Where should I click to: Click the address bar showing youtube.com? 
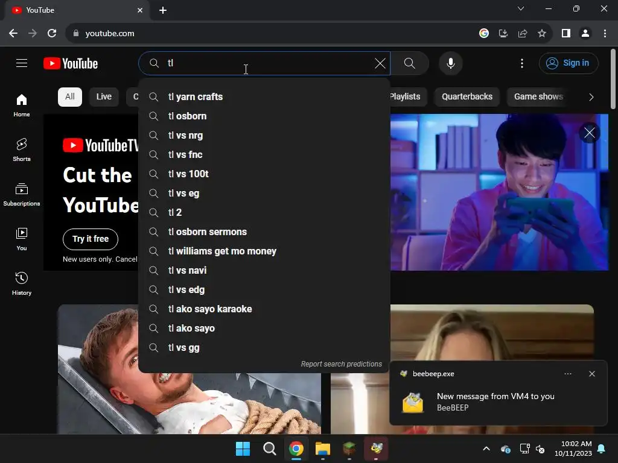click(272, 34)
